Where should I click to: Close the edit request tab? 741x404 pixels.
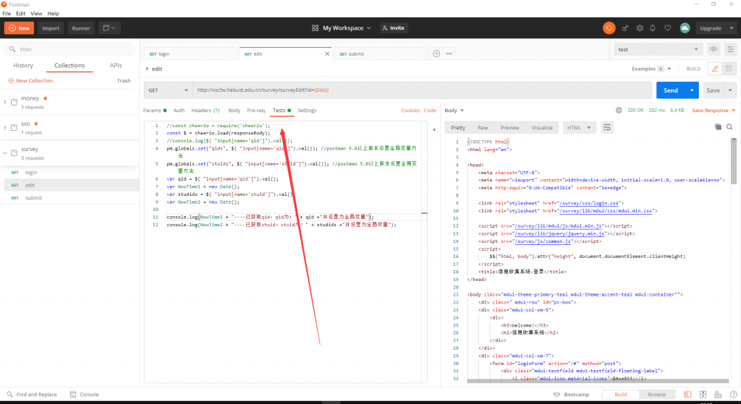coord(327,53)
